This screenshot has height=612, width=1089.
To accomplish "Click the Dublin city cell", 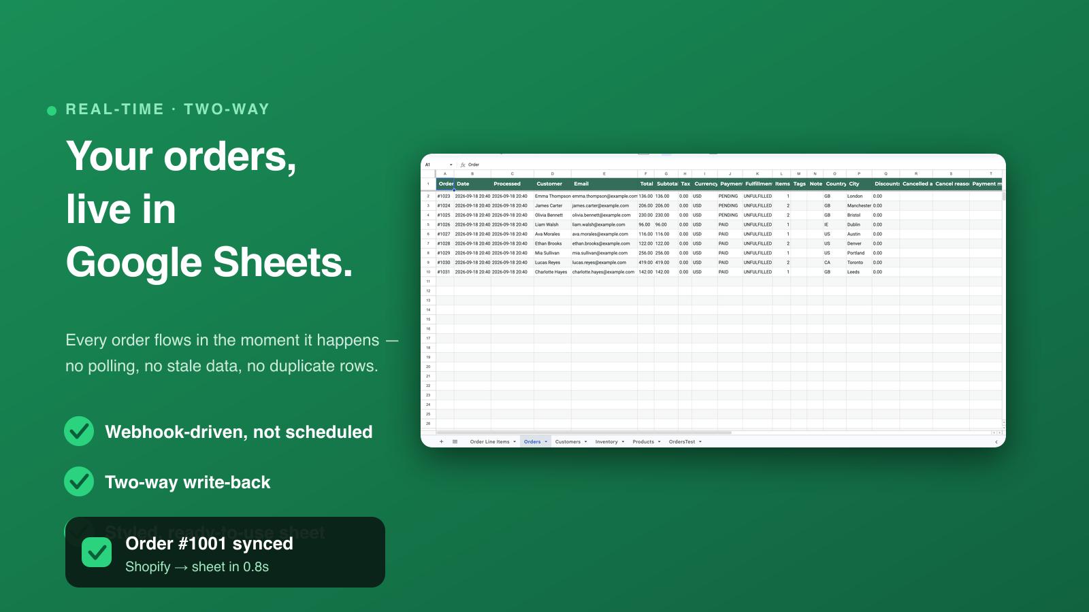I will (x=859, y=224).
